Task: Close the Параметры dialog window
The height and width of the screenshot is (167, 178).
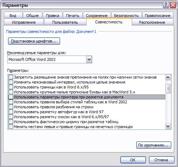Action: pyautogui.click(x=173, y=5)
